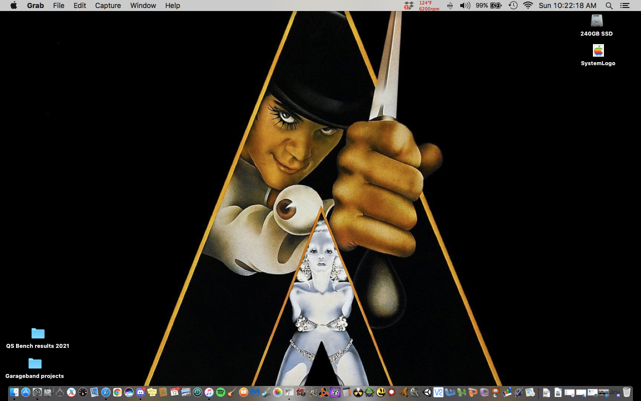Open the Apple menu
Image resolution: width=641 pixels, height=401 pixels.
point(14,6)
